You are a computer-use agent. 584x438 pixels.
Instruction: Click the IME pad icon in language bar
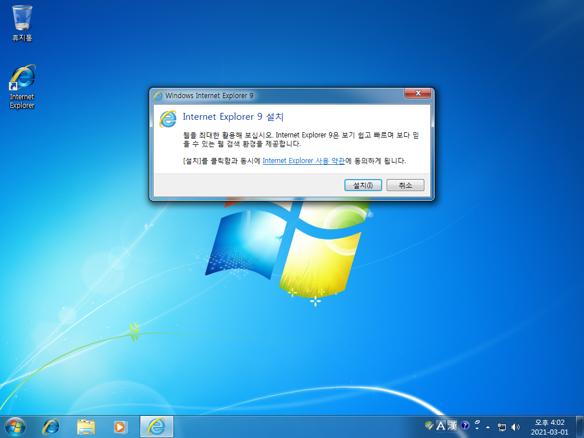429,425
